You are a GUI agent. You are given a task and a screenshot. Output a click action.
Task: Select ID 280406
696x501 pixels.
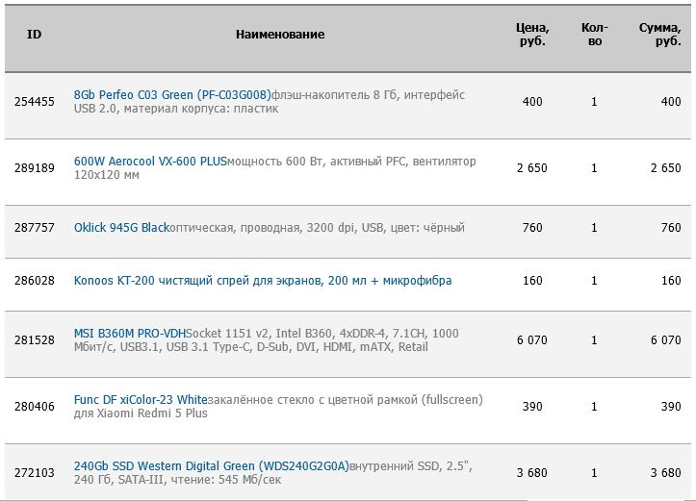35,407
